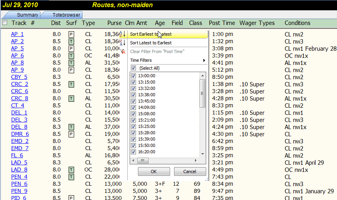Uncheck the 15:28:00 time filter
Screen dimensions: 337x200
click(x=133, y=133)
